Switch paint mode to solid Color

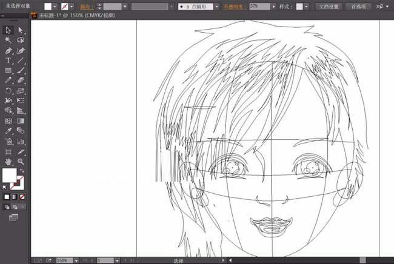click(x=7, y=197)
